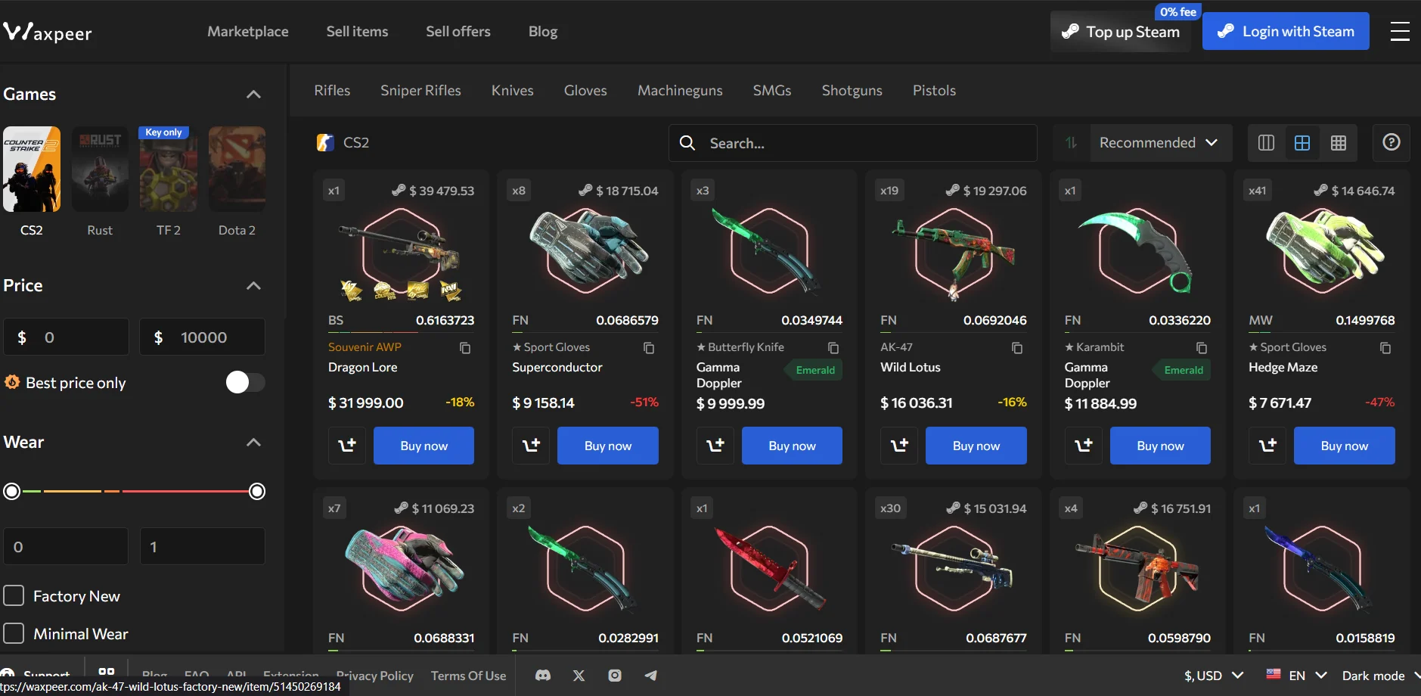The image size is (1421, 696).
Task: Click the Top up Steam button
Action: 1121,32
